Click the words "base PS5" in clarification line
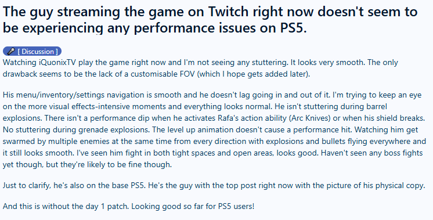433x220 pixels. coord(129,185)
